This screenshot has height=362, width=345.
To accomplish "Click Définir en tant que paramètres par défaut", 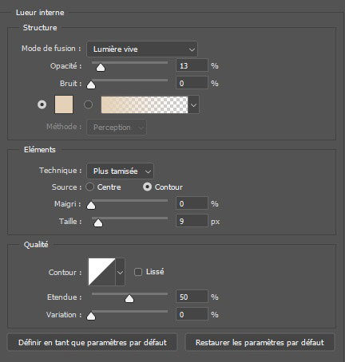I will point(93,342).
